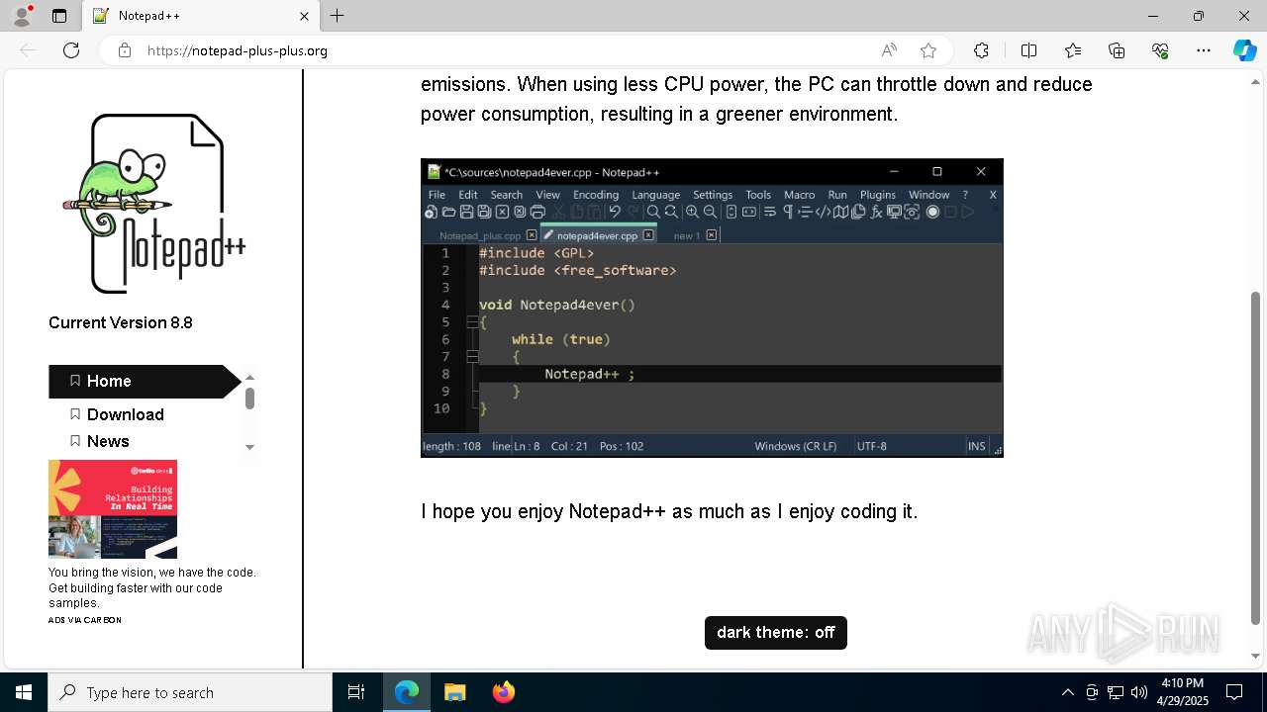The width and height of the screenshot is (1267, 712).
Task: View site information lock icon
Action: 125,50
